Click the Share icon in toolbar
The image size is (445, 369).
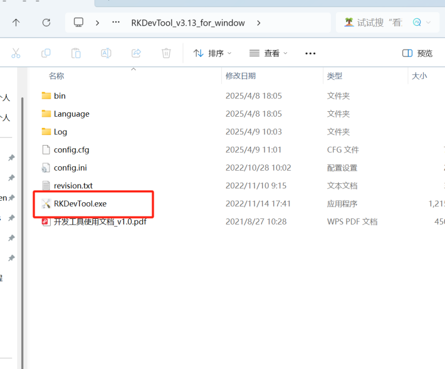coord(136,53)
